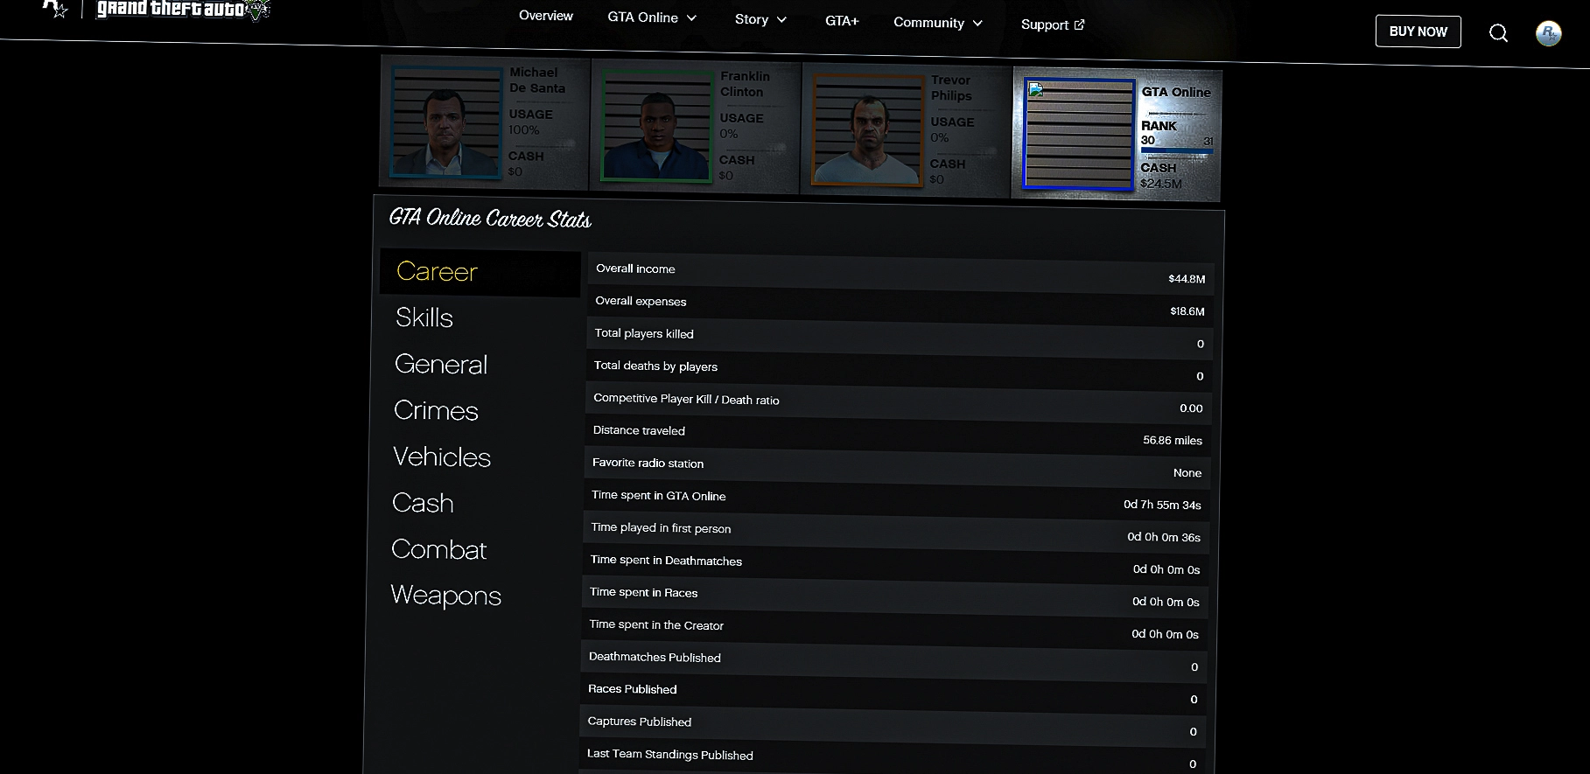1590x774 pixels.
Task: Click the blue rank progress bar
Action: pyautogui.click(x=1176, y=152)
